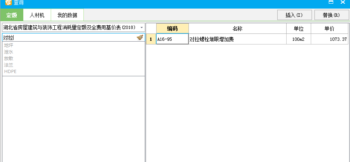Select the HDPE suggestion
This screenshot has width=350, height=162.
(10, 71)
